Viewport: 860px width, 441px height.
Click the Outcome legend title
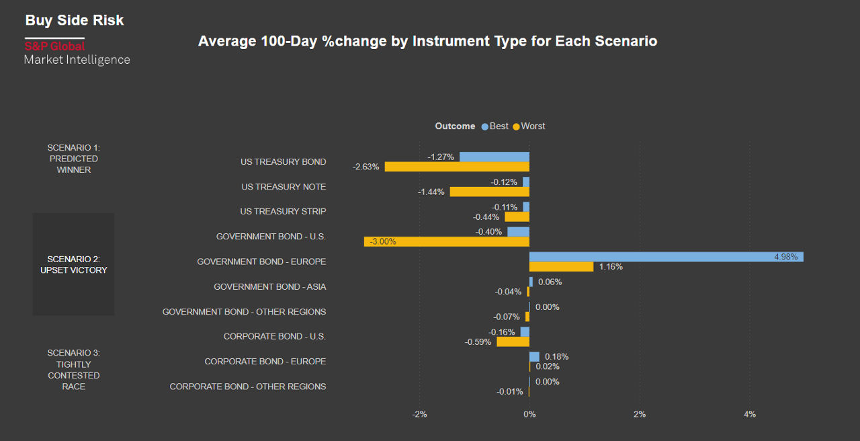[x=455, y=126]
